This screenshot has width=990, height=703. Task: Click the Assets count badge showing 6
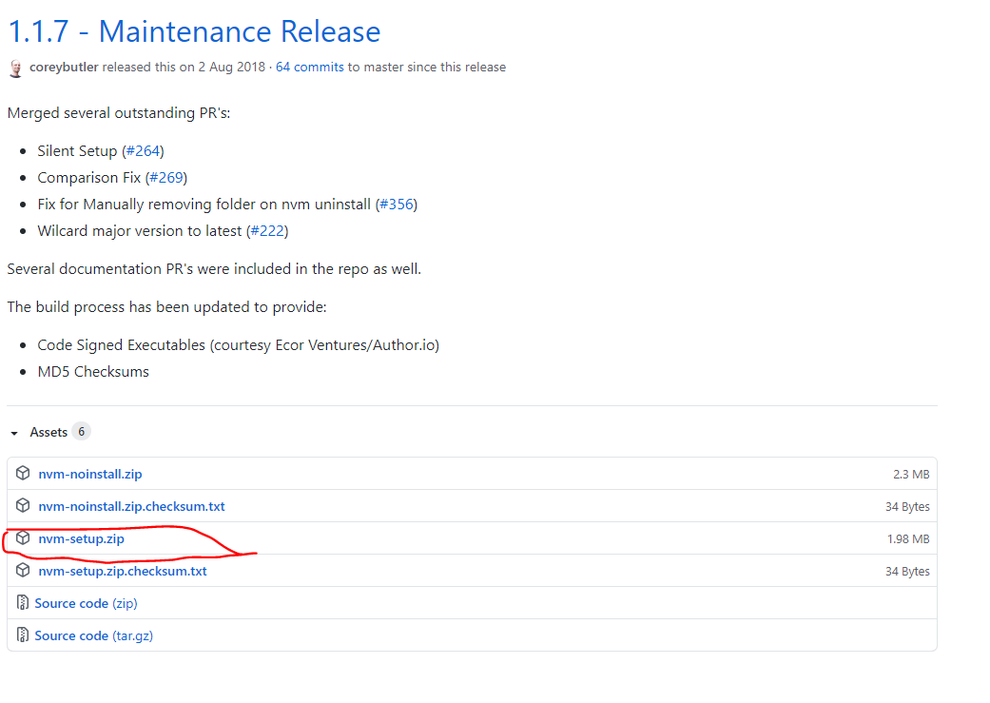[82, 431]
